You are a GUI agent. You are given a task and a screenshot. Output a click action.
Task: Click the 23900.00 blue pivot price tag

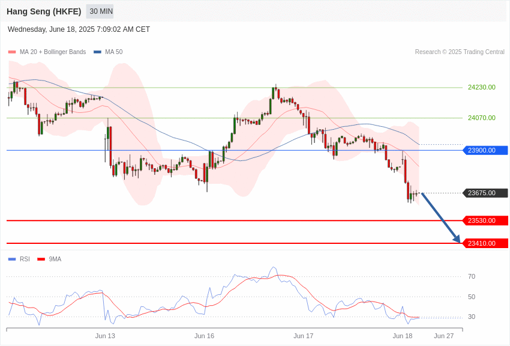pos(485,150)
